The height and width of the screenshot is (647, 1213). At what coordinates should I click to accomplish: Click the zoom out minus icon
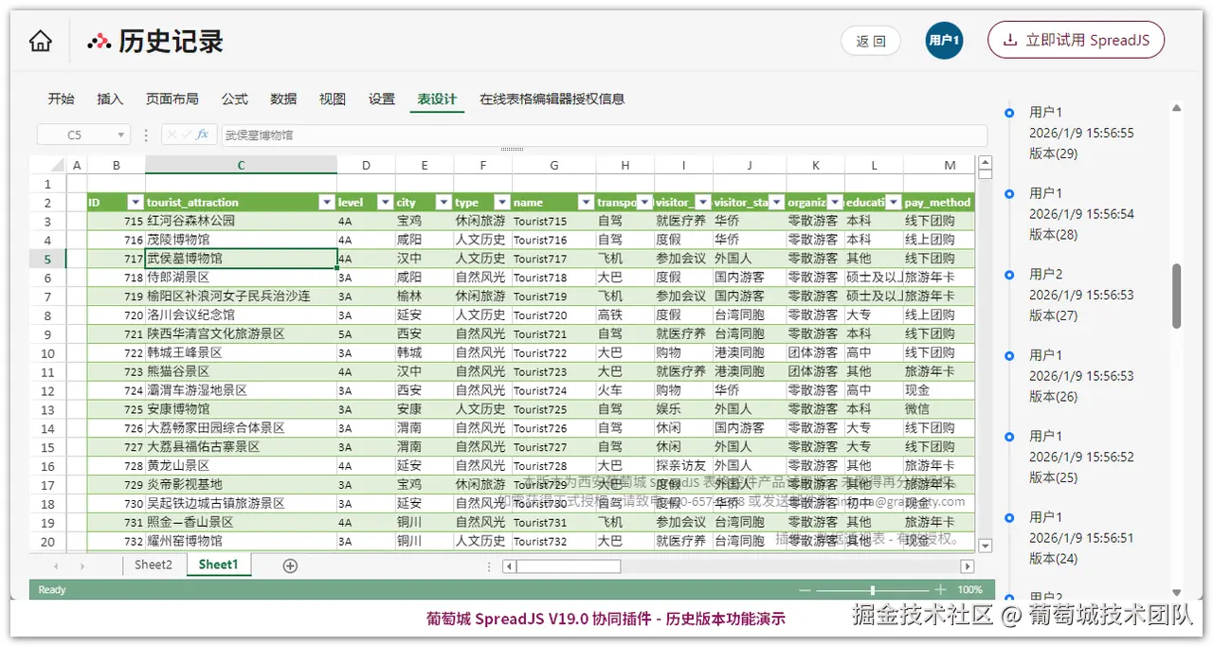click(x=805, y=589)
